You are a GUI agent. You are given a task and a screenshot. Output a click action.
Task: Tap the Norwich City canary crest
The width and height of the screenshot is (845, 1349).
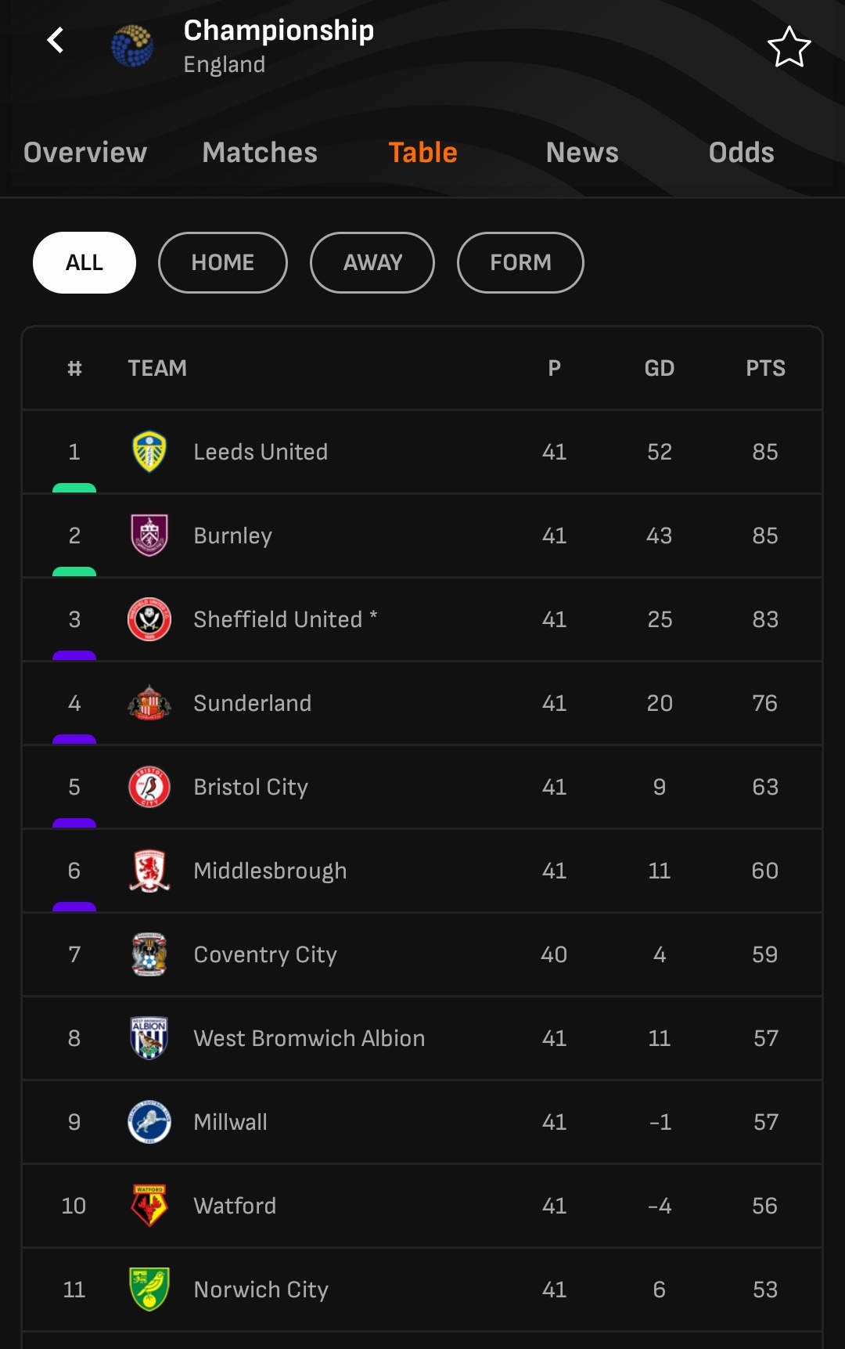coord(149,1289)
